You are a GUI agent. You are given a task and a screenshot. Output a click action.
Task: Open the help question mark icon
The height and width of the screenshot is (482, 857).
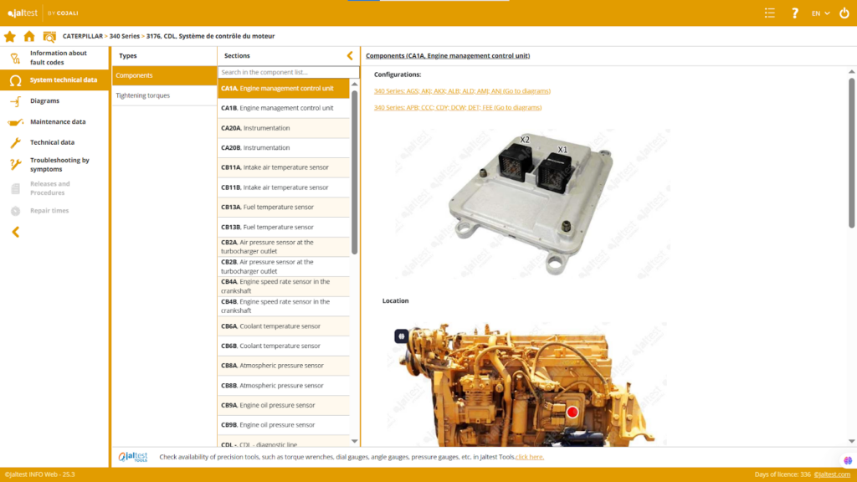[x=795, y=13]
